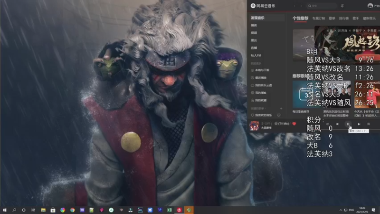Open 我喜欢的音乐 playlist
The image size is (380, 214).
pos(261,115)
